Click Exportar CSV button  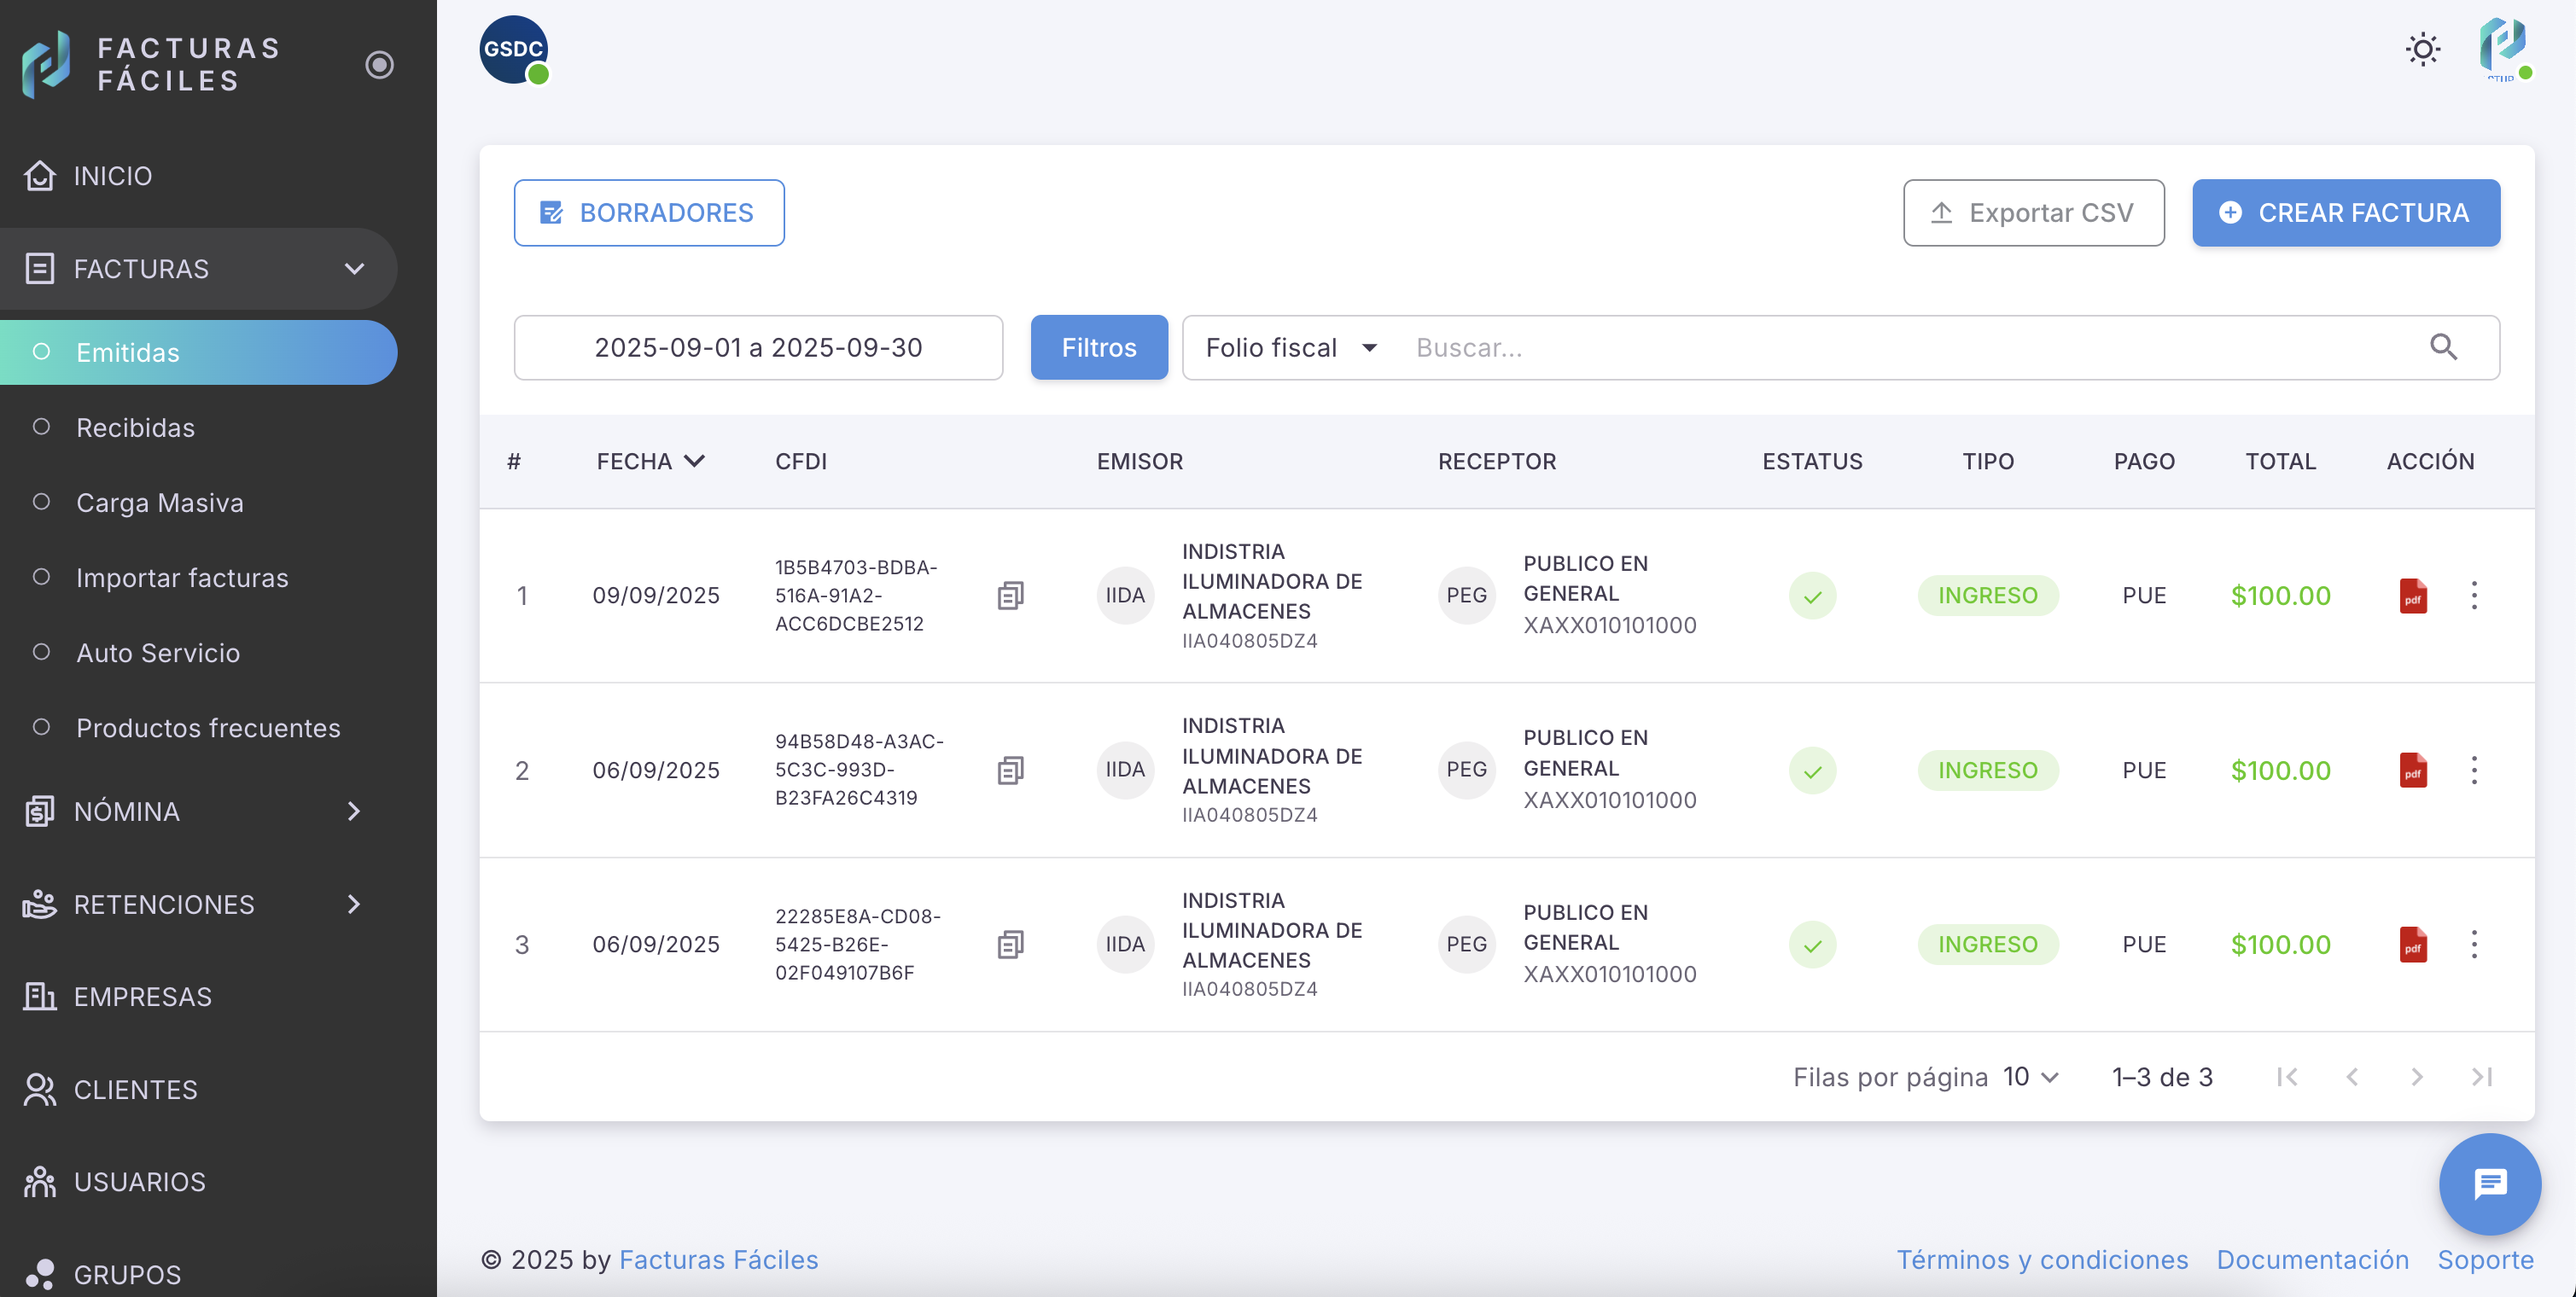pyautogui.click(x=2033, y=213)
